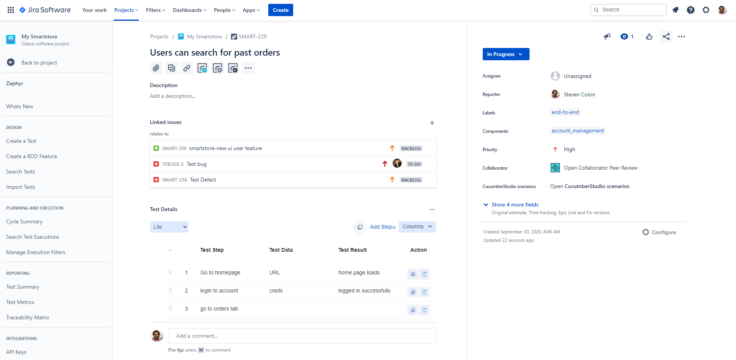Click the create subtask checklist icon
This screenshot has width=736, height=360.
pyautogui.click(x=171, y=68)
